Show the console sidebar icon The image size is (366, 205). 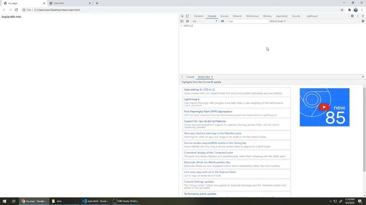[x=182, y=21]
